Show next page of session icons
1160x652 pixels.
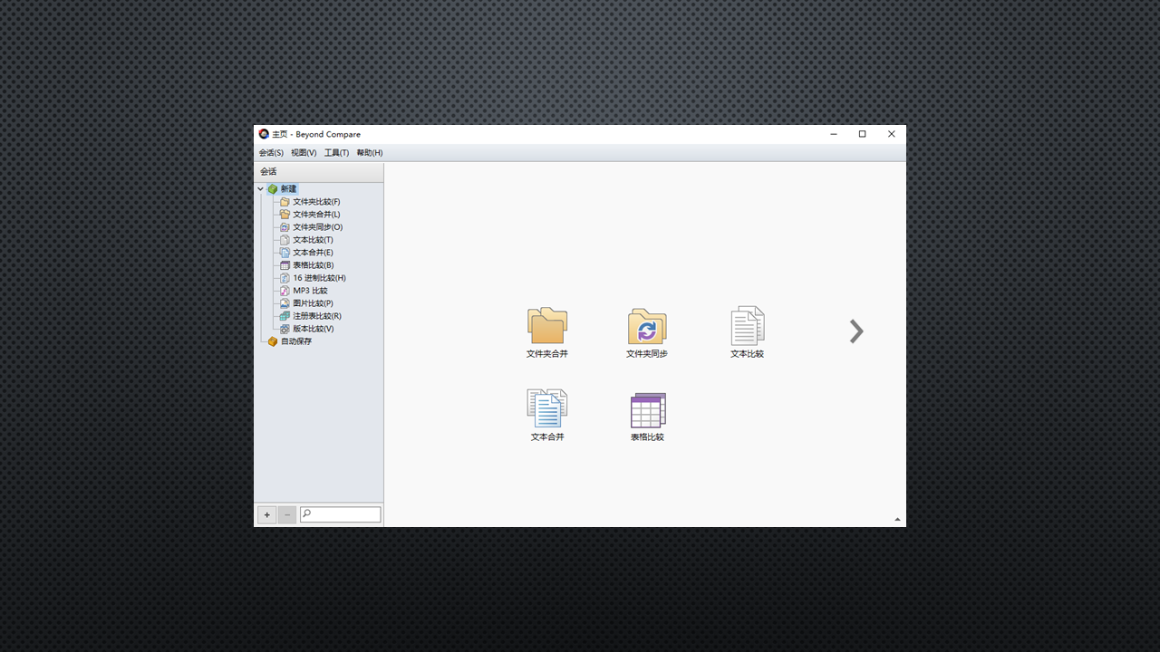click(856, 332)
